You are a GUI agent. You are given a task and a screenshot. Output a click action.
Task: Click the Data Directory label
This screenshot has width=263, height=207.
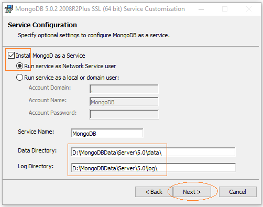(x=37, y=150)
